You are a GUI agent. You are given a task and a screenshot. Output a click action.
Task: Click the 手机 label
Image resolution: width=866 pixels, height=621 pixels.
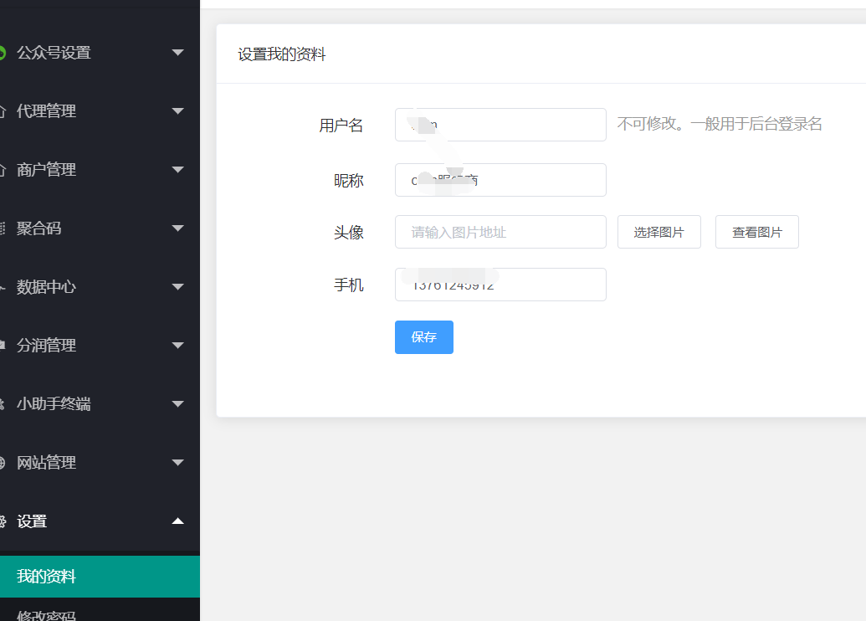(349, 285)
